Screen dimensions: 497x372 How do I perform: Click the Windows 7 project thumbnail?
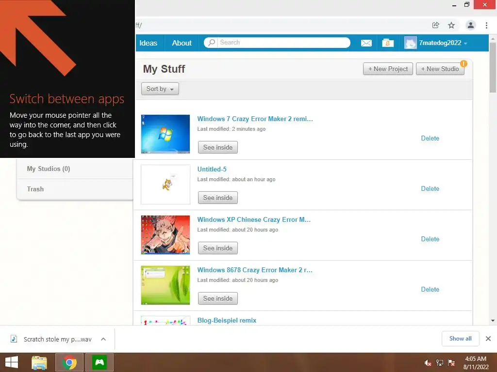[x=166, y=134]
